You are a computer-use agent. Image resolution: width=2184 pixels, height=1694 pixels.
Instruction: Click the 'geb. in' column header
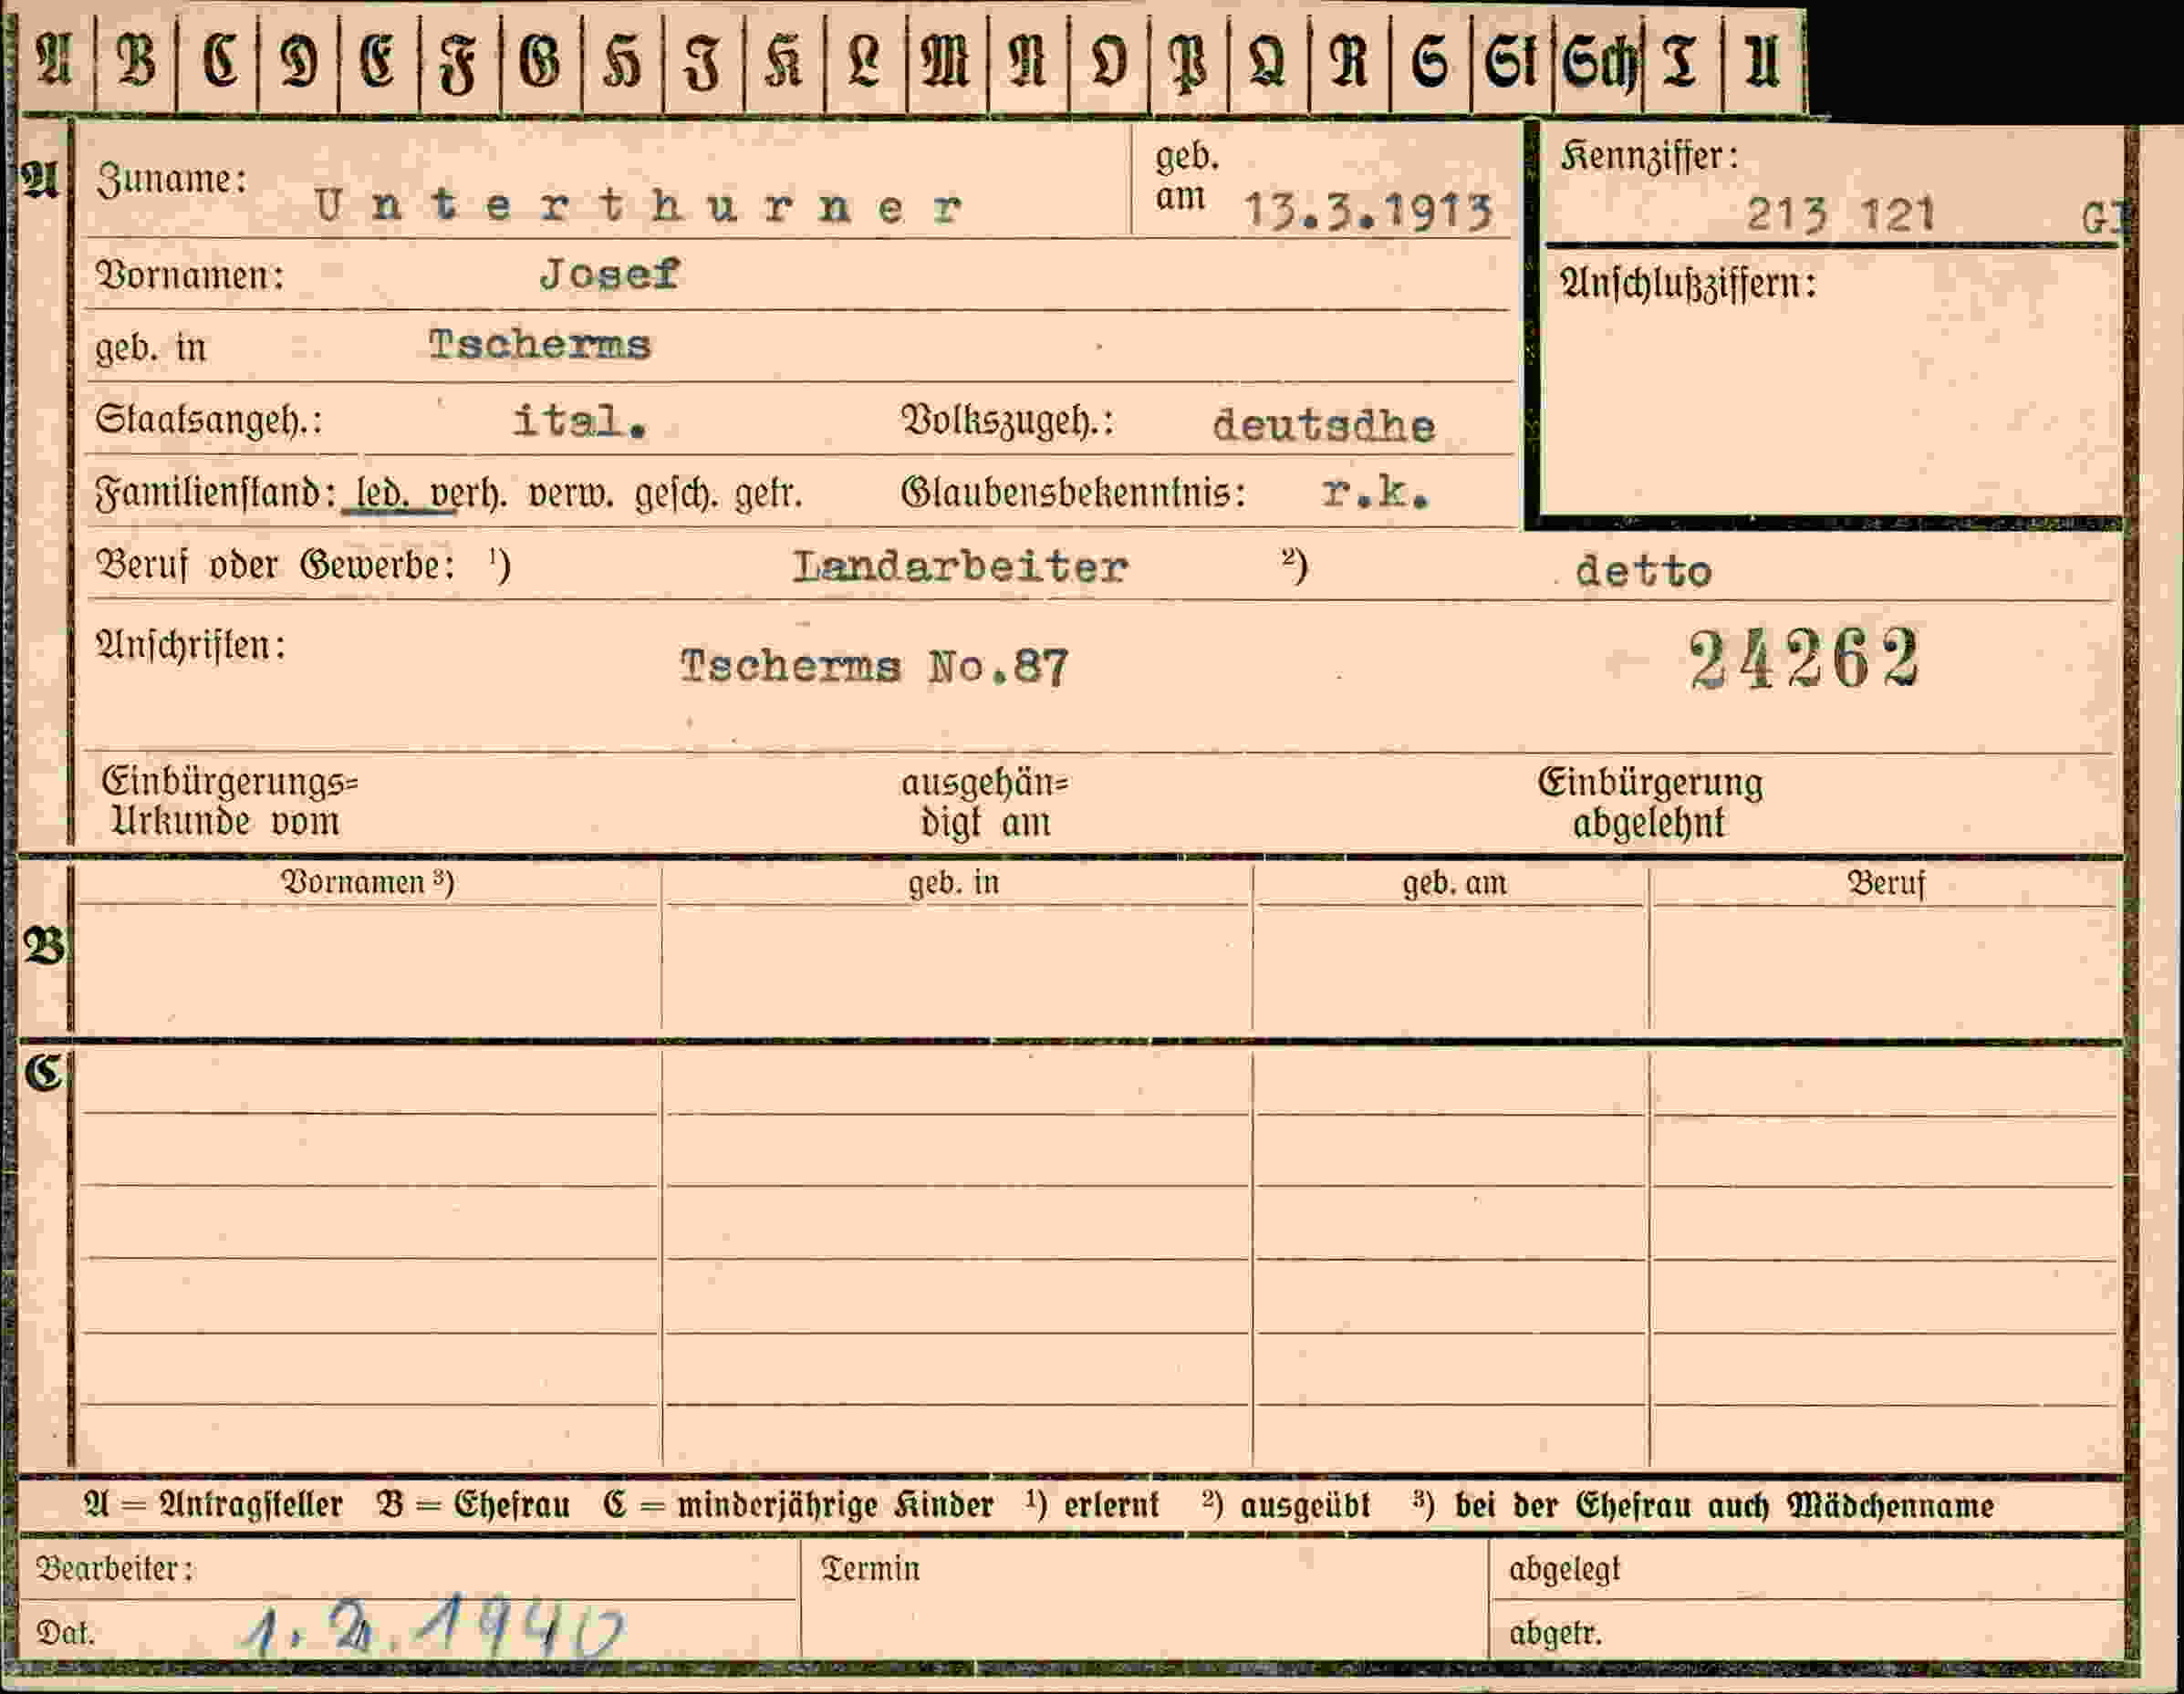click(x=953, y=883)
